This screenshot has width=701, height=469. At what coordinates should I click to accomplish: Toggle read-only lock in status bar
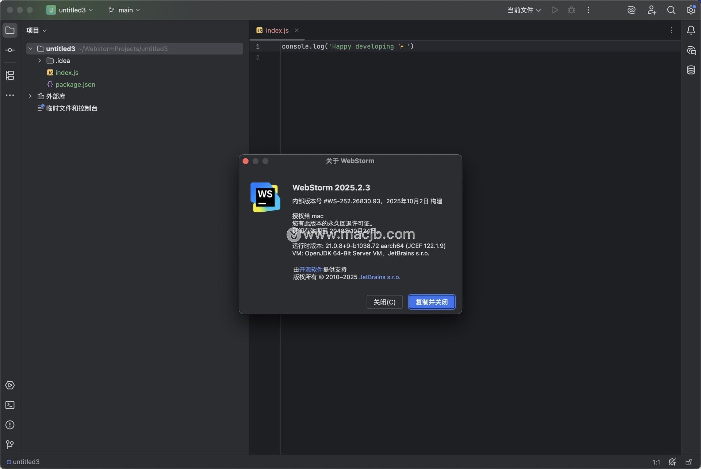[x=689, y=462]
